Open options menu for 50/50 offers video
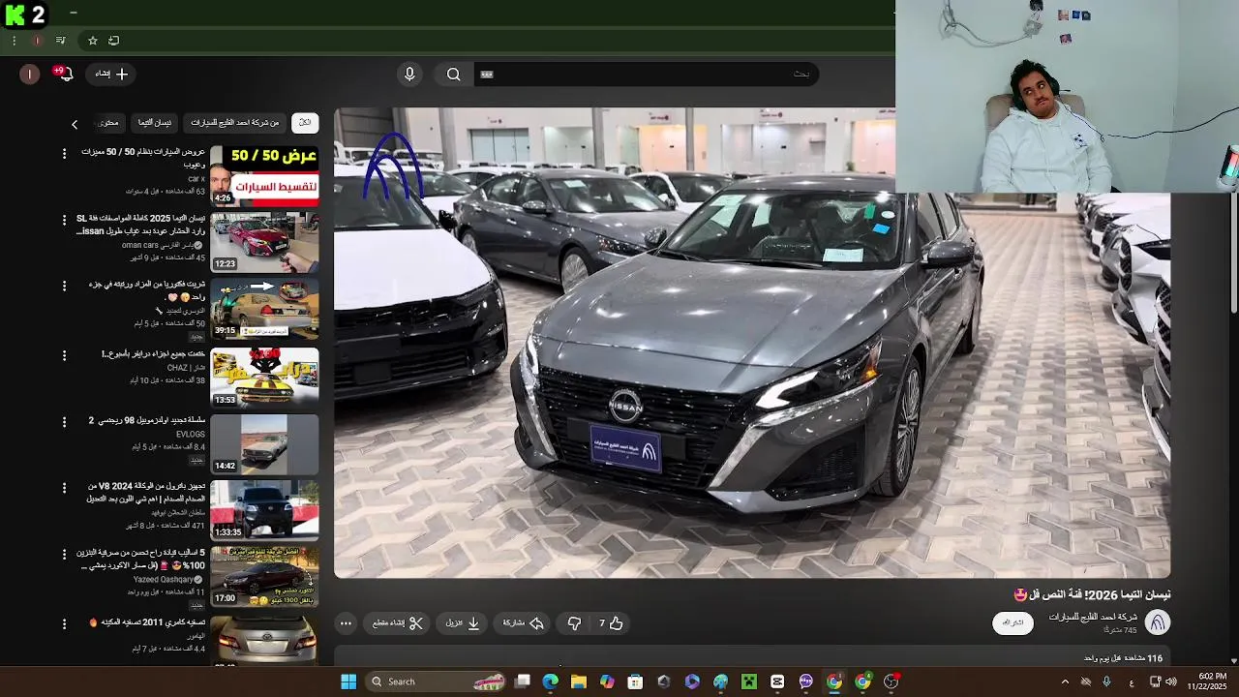Viewport: 1239px width, 697px height. pos(65,154)
